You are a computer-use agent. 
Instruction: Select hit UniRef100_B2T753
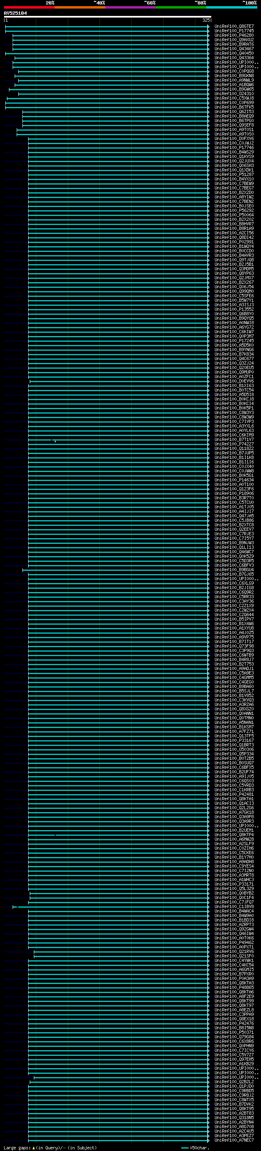(234, 664)
